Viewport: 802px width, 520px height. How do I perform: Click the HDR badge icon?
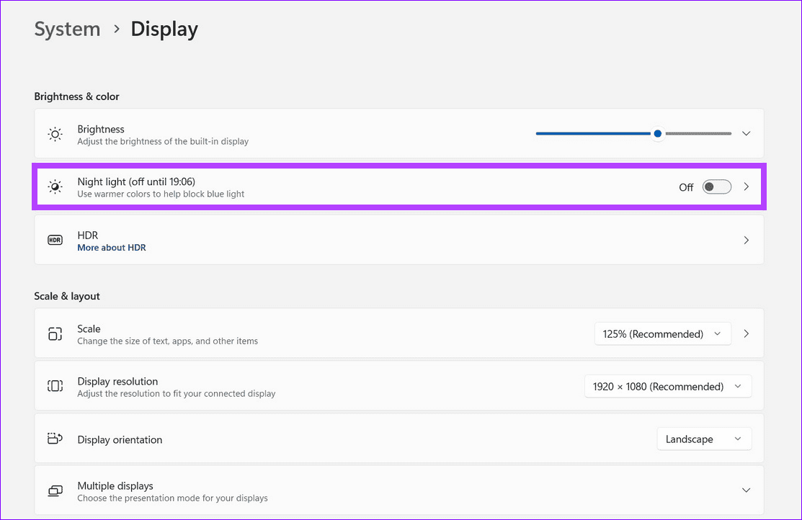click(x=55, y=240)
